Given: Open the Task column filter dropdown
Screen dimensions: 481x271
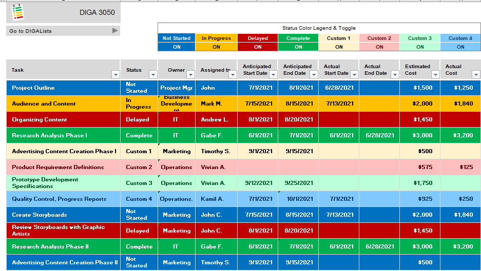Looking at the screenshot, I should coord(116,75).
